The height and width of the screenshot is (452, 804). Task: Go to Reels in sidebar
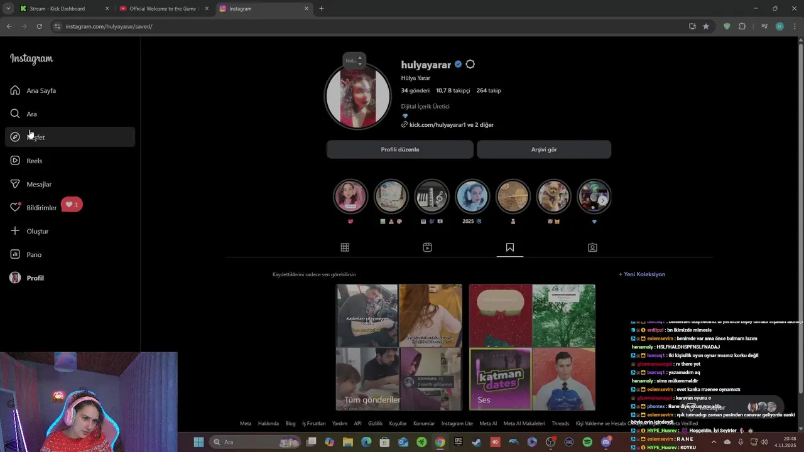click(x=70, y=161)
